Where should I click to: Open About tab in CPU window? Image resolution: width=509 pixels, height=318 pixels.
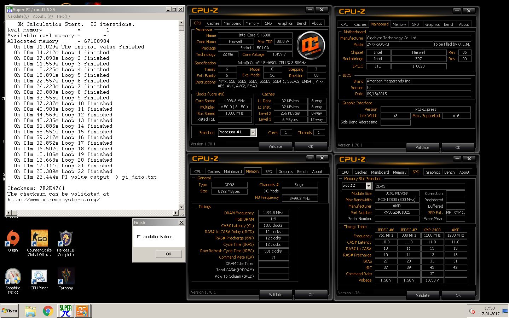tap(317, 23)
